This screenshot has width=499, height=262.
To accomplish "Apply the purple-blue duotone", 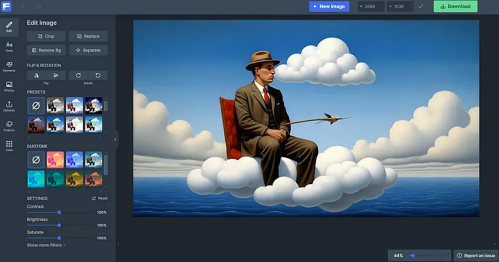I will 74,160.
